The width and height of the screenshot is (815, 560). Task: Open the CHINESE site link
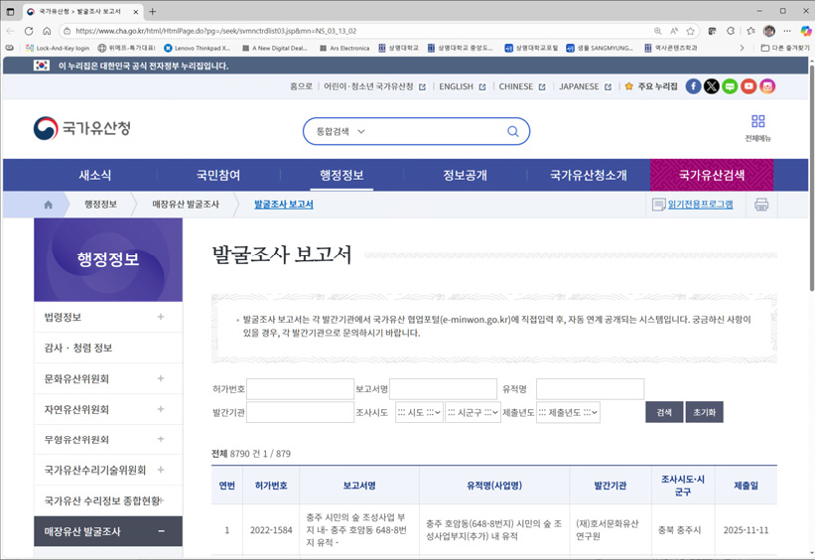coord(522,86)
